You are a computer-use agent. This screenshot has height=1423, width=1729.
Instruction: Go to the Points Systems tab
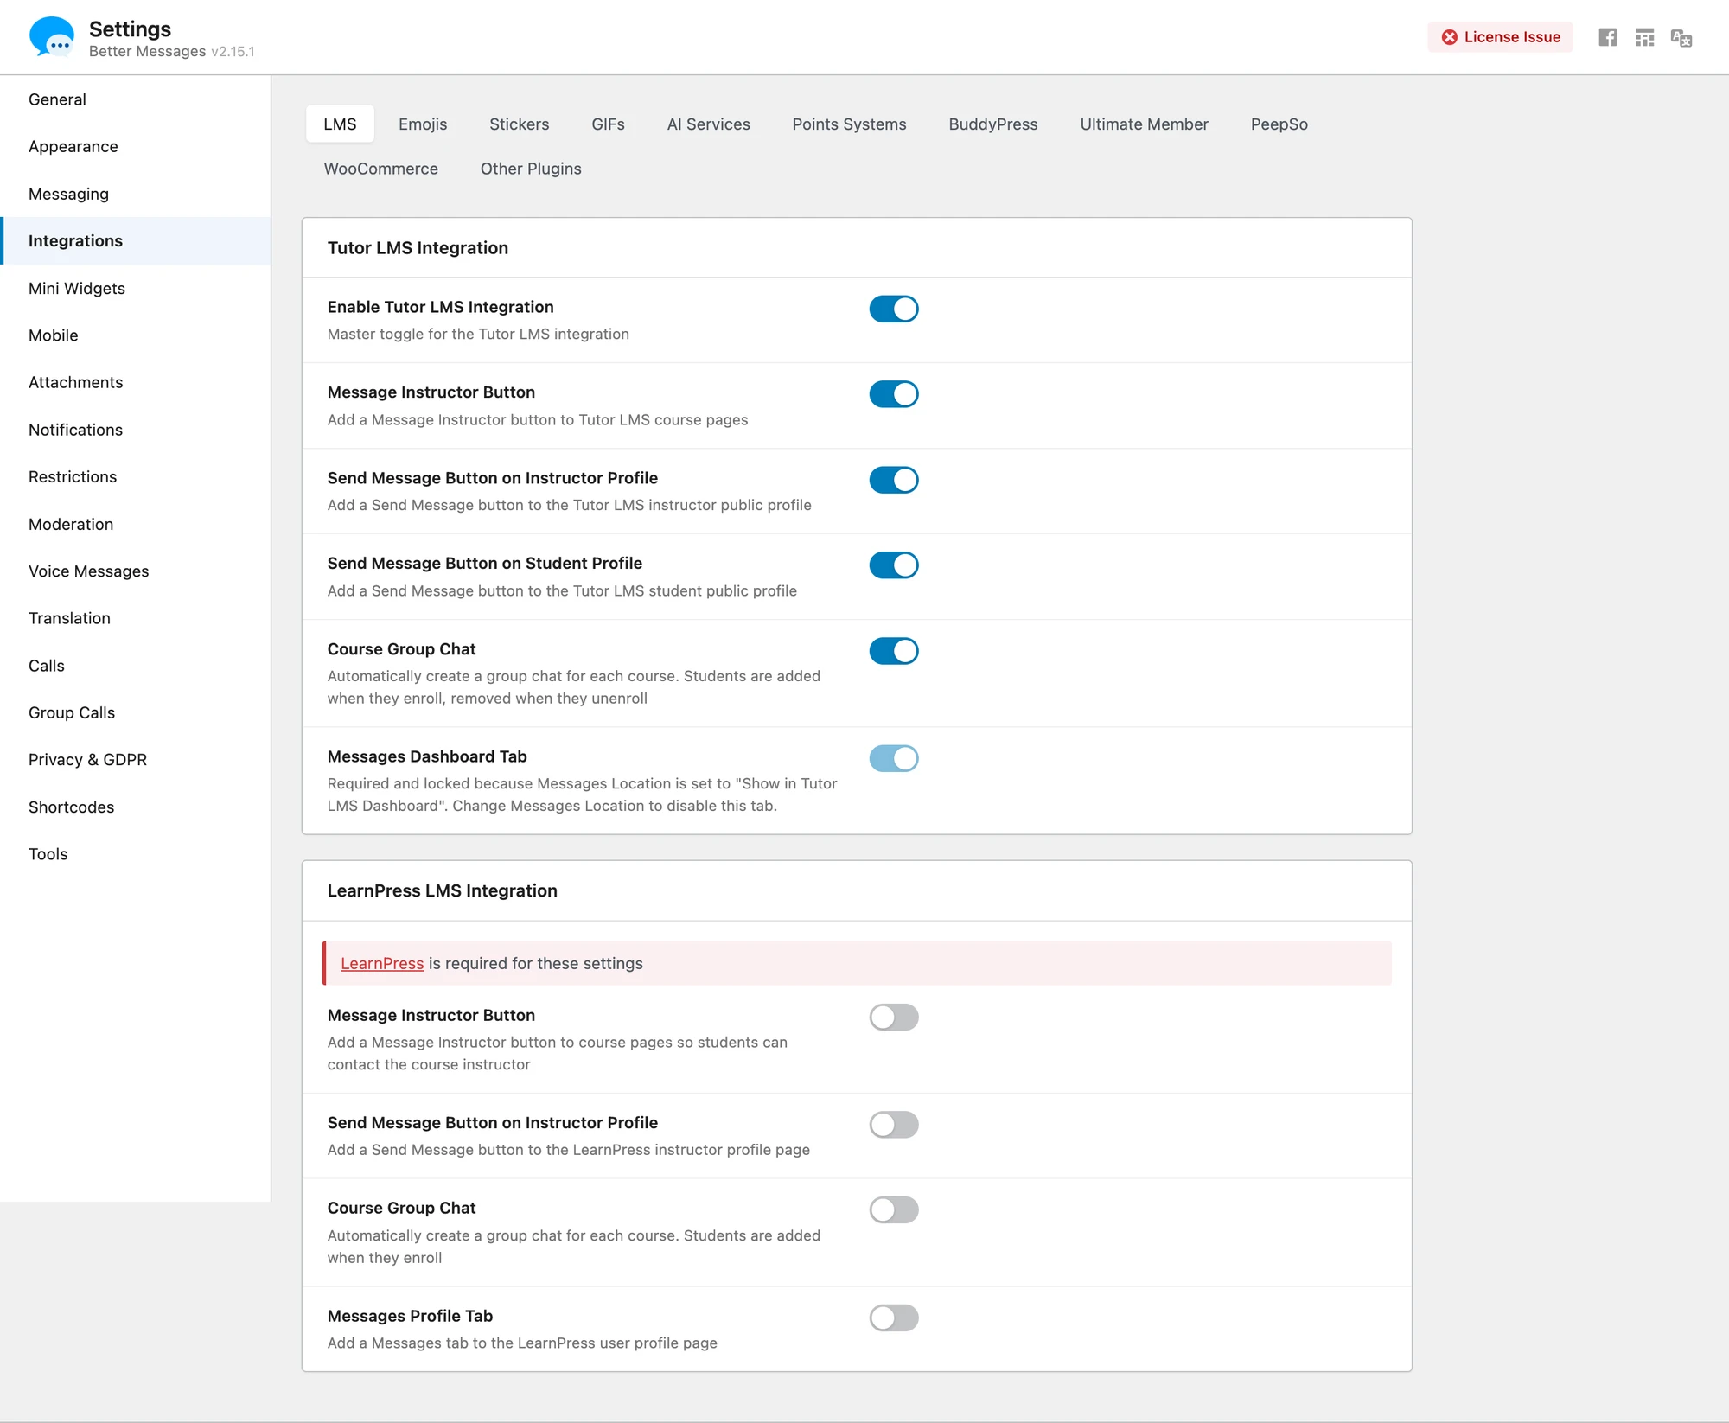click(849, 124)
